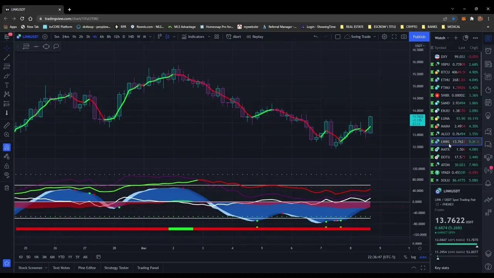Open the Stock Screener dropdown arrow
This screenshot has width=494, height=278.
[46, 268]
